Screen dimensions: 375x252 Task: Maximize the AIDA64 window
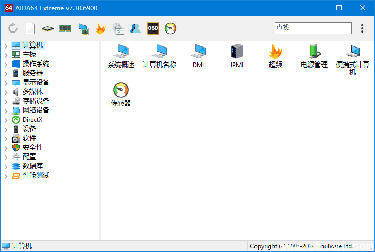tap(339, 8)
